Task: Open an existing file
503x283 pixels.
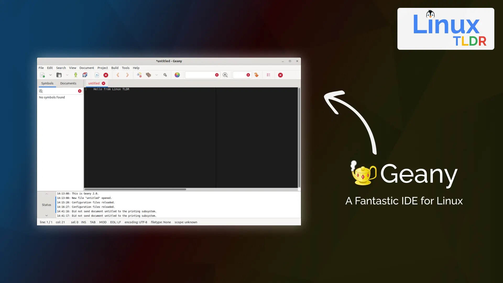Action: [x=59, y=75]
